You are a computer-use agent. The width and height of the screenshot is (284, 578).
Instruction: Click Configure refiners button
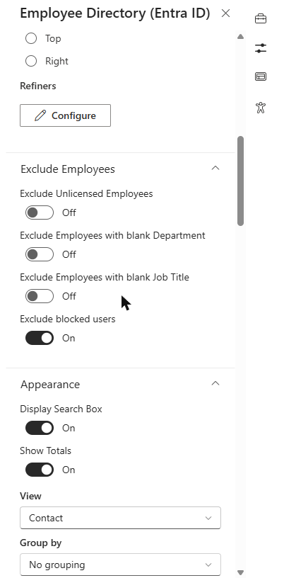pos(65,115)
